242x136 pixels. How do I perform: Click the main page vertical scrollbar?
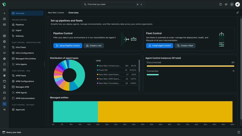click(x=241, y=69)
